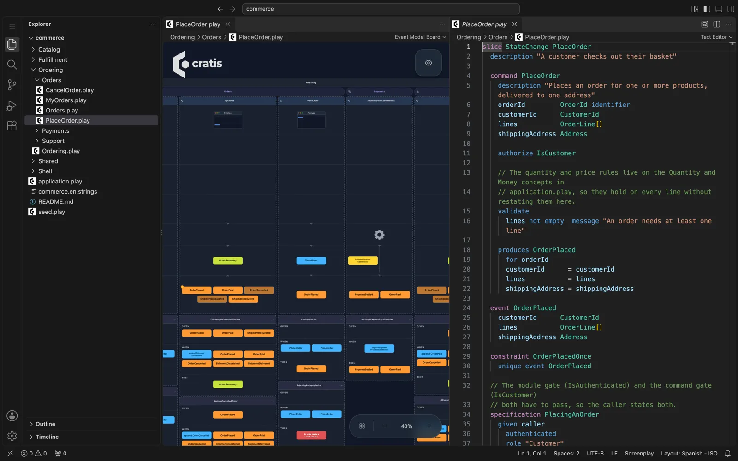Open the Extensions view
Viewport: 738px width, 461px height.
point(12,126)
